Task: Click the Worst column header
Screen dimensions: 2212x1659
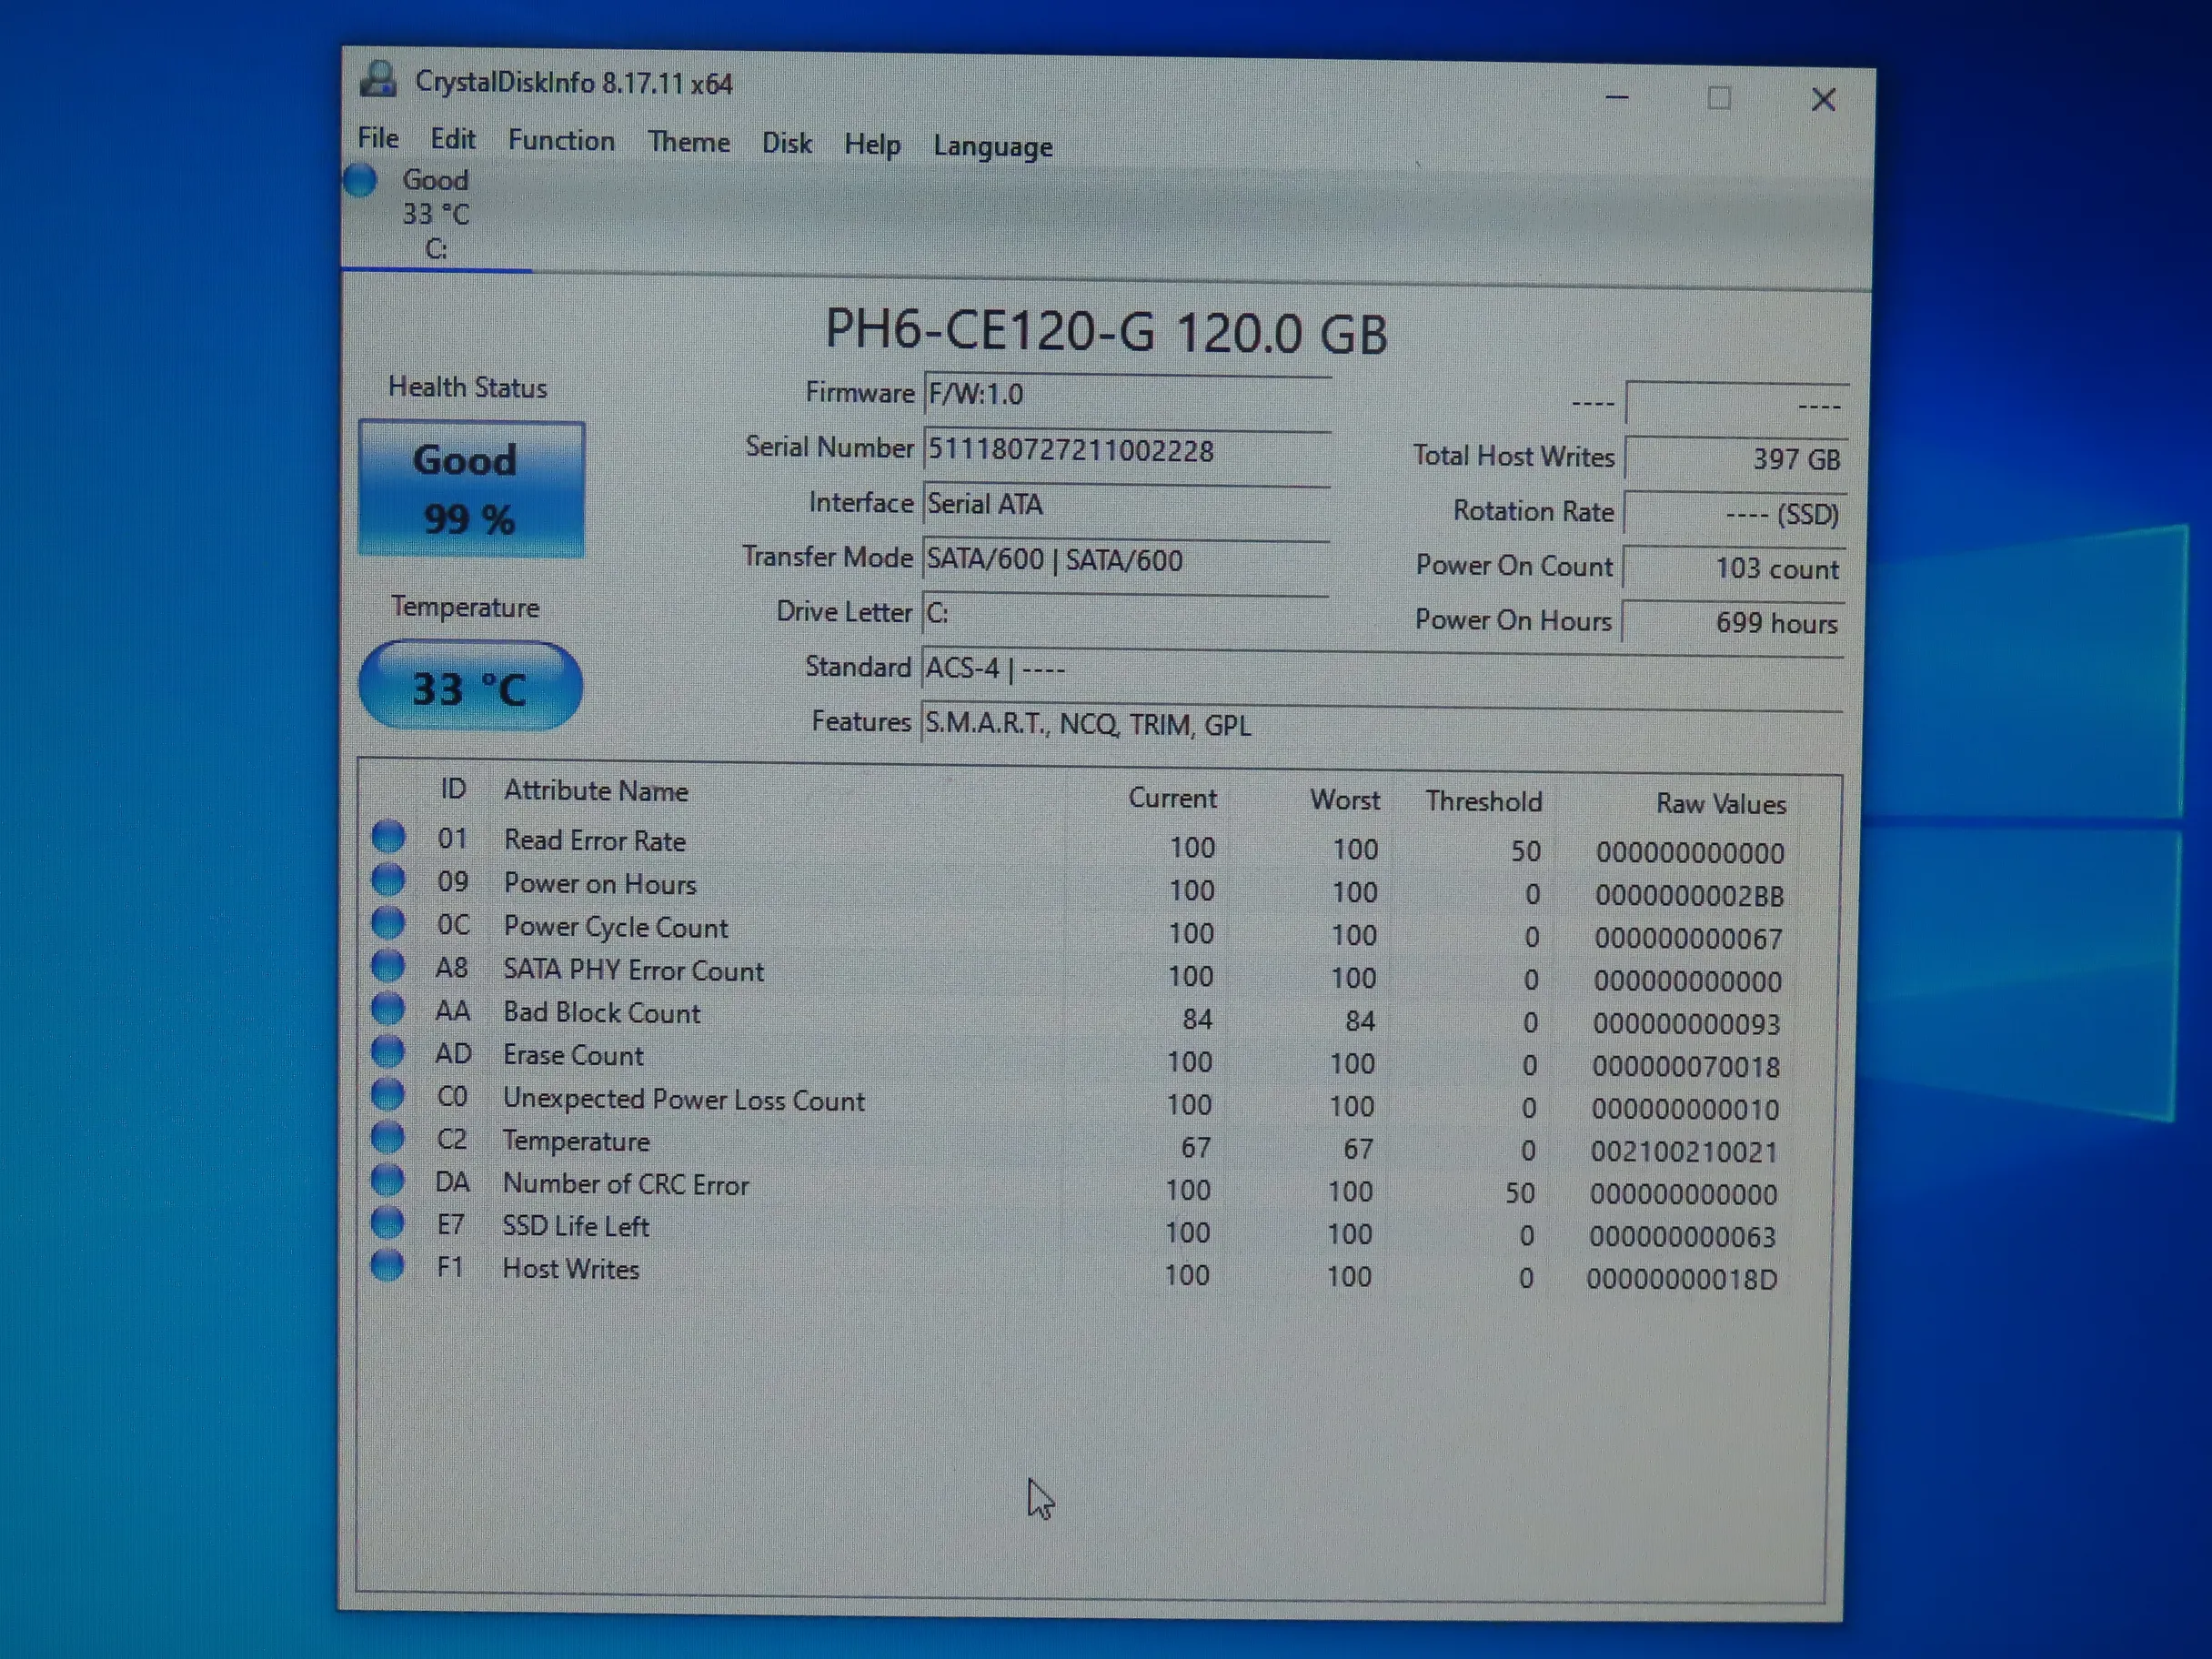Action: pos(1345,800)
